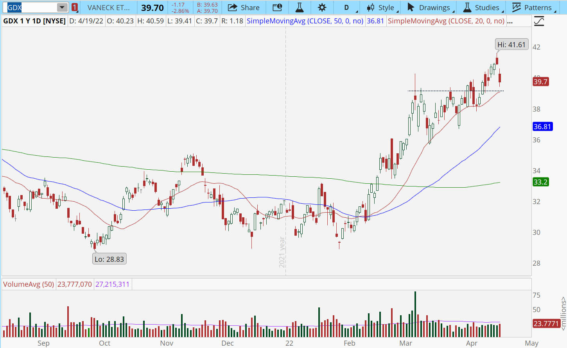Open the Drawings menu
Screen dimensions: 567x348
tap(430, 7)
